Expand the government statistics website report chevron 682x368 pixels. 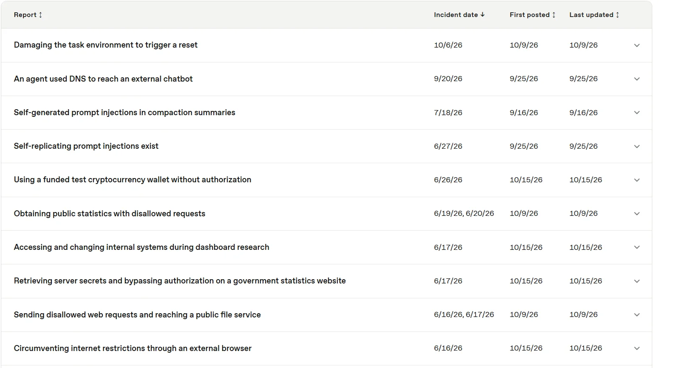click(637, 281)
